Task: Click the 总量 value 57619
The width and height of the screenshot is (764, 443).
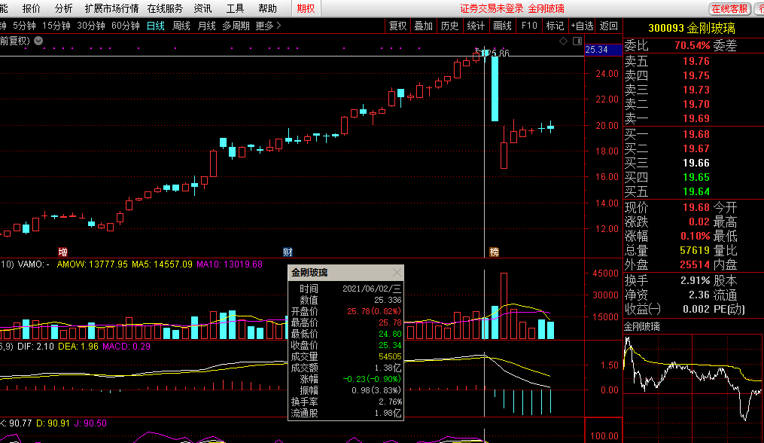Action: pyautogui.click(x=695, y=251)
